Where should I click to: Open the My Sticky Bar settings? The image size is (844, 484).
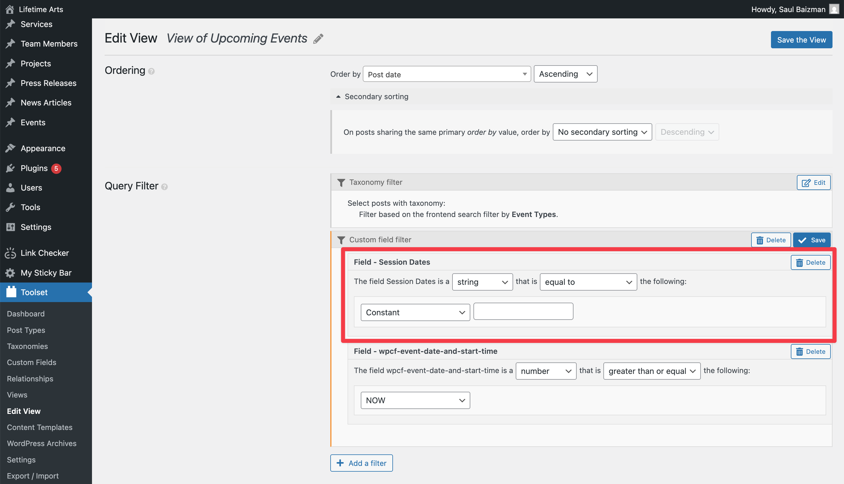click(46, 272)
